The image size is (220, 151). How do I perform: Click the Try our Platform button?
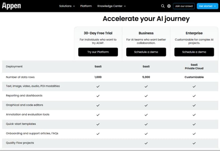point(98,52)
